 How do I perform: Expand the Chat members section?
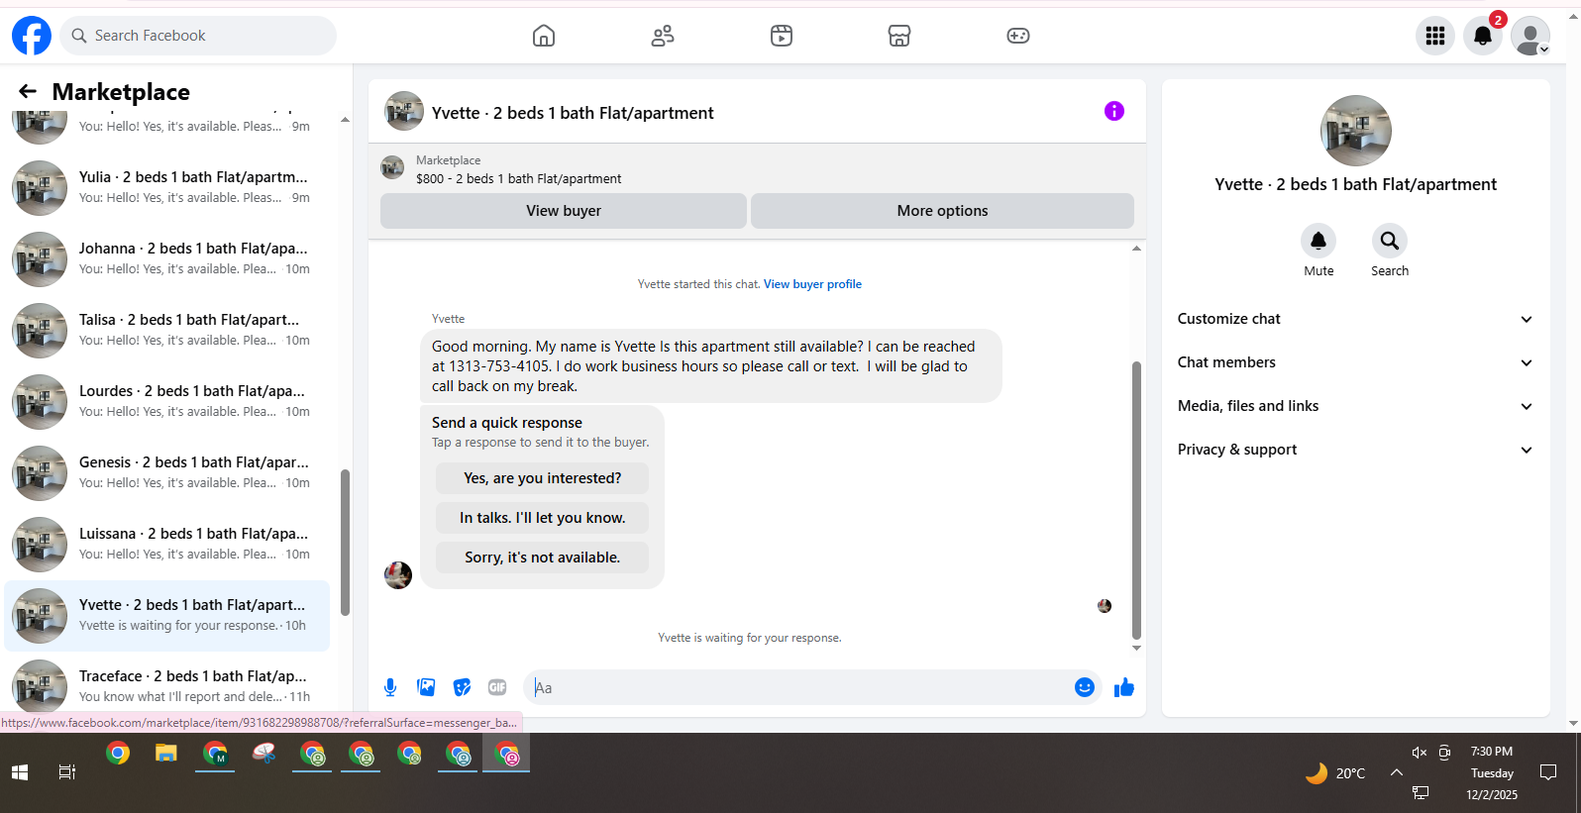click(1355, 362)
